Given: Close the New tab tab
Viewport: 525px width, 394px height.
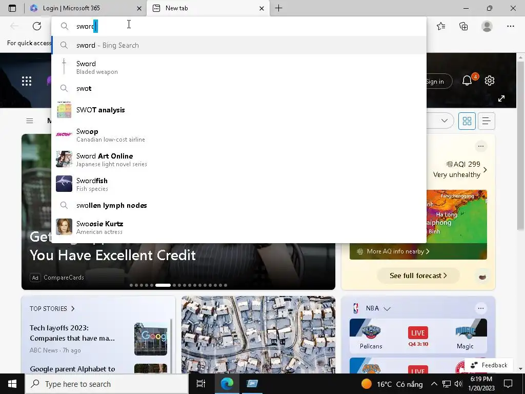Looking at the screenshot, I should [x=262, y=8].
